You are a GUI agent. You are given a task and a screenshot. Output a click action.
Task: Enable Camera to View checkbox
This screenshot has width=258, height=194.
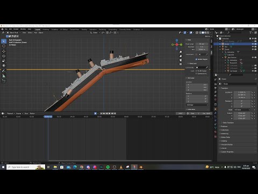[196, 73]
